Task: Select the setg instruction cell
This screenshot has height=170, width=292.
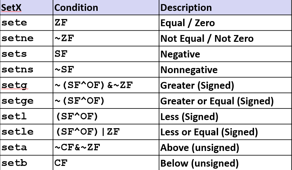Action: pos(14,85)
